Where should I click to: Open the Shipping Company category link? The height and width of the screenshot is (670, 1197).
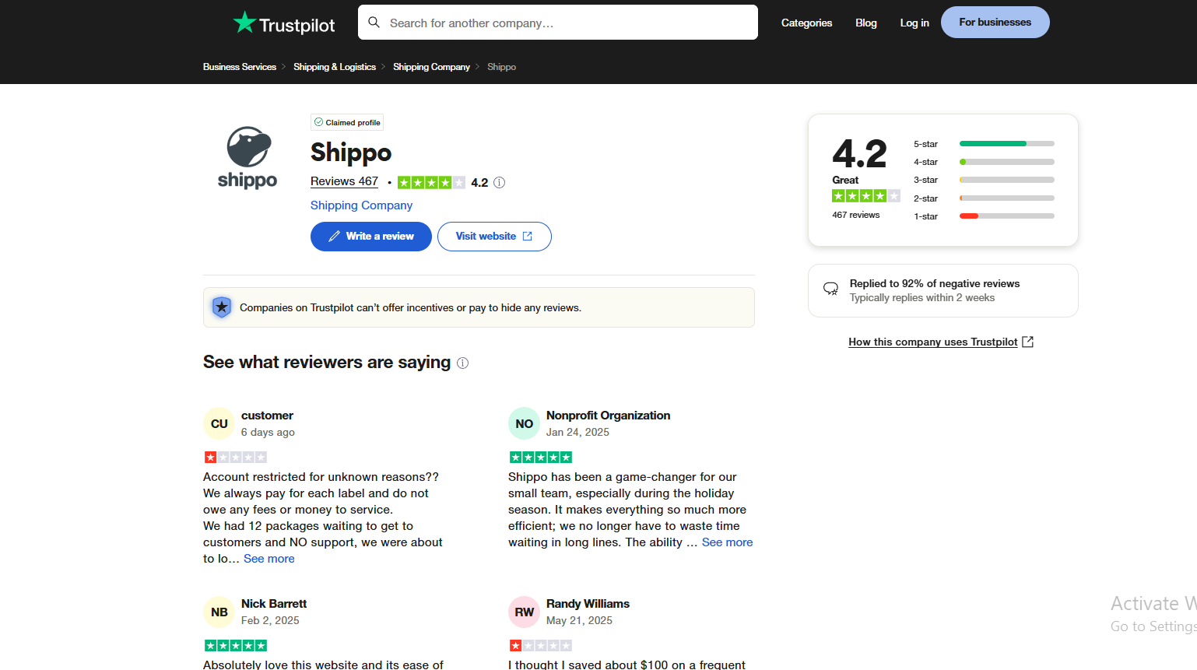361,205
